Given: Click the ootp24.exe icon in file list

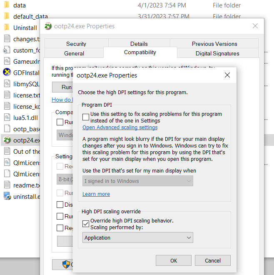Looking at the screenshot, I should click(x=7, y=140).
